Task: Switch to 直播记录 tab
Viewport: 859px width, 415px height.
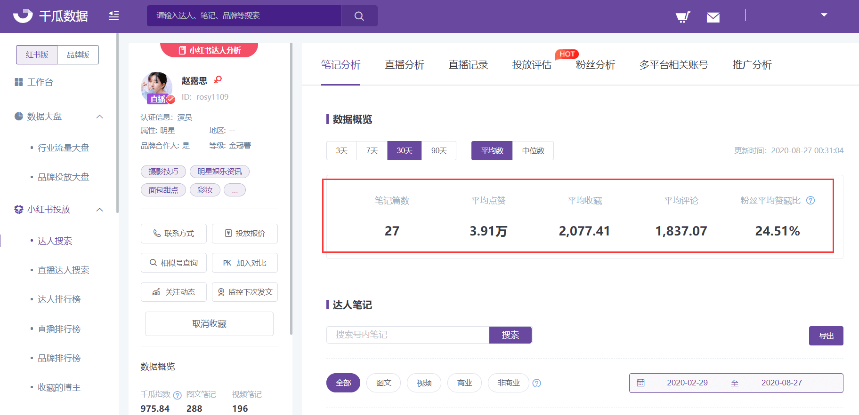Action: [x=468, y=65]
